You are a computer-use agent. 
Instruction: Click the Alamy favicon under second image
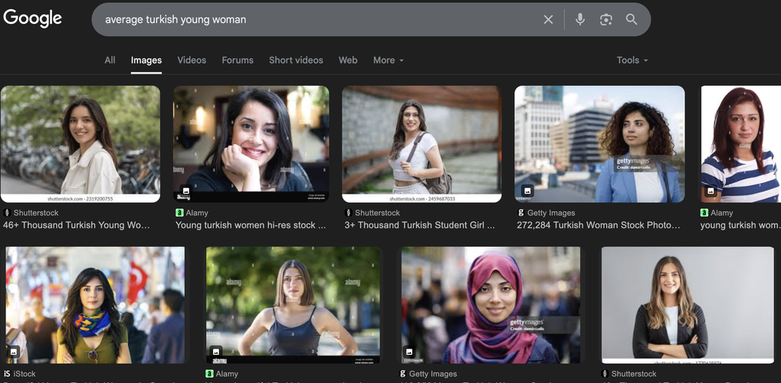coord(179,213)
